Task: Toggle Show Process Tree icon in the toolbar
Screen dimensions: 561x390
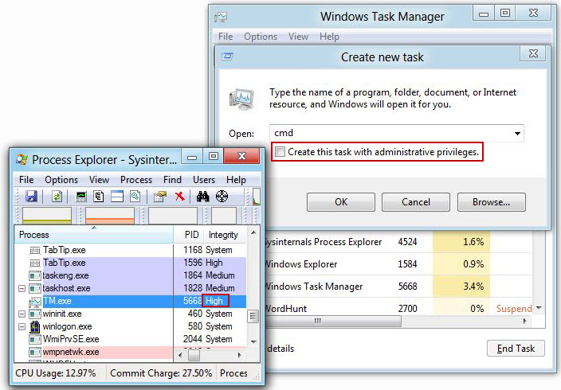Action: tap(99, 197)
